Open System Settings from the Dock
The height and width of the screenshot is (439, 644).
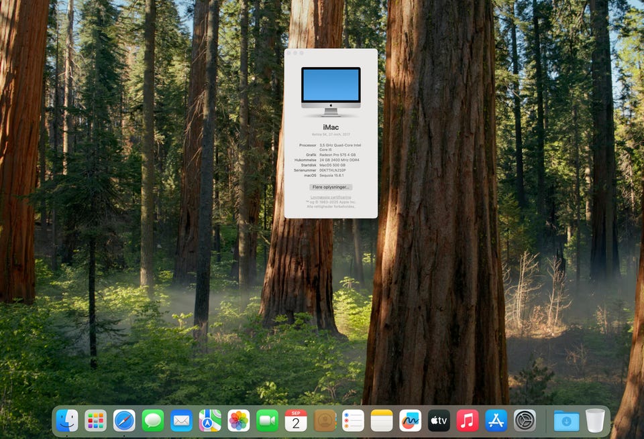pos(525,420)
